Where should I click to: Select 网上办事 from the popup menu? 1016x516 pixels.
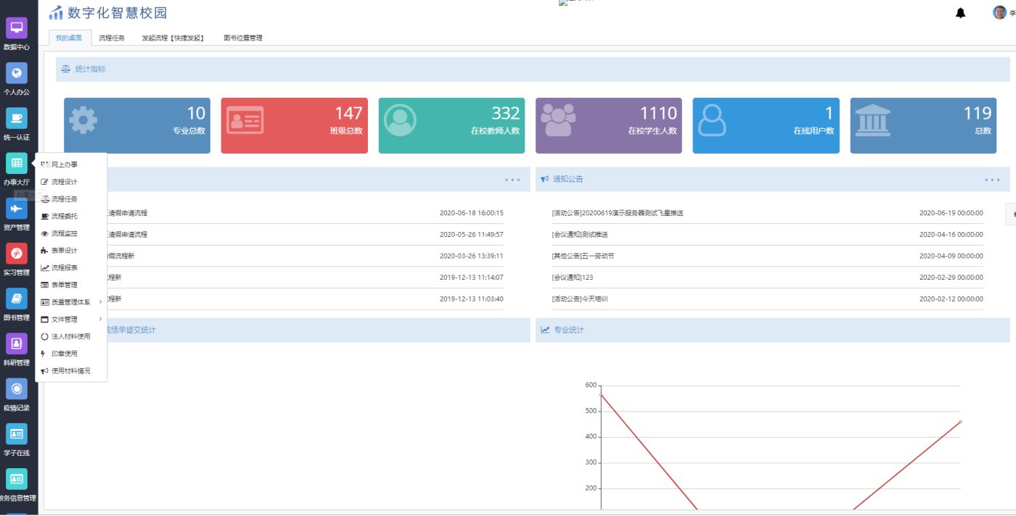pyautogui.click(x=71, y=165)
